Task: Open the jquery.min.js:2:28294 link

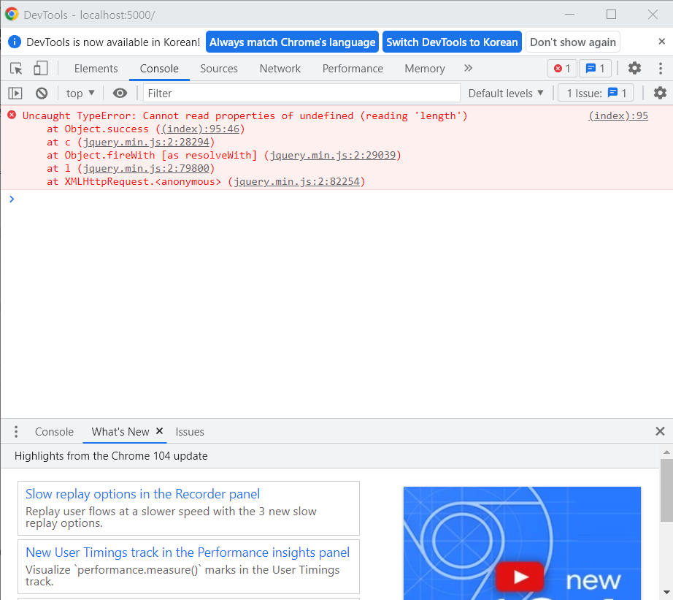Action: tap(146, 143)
